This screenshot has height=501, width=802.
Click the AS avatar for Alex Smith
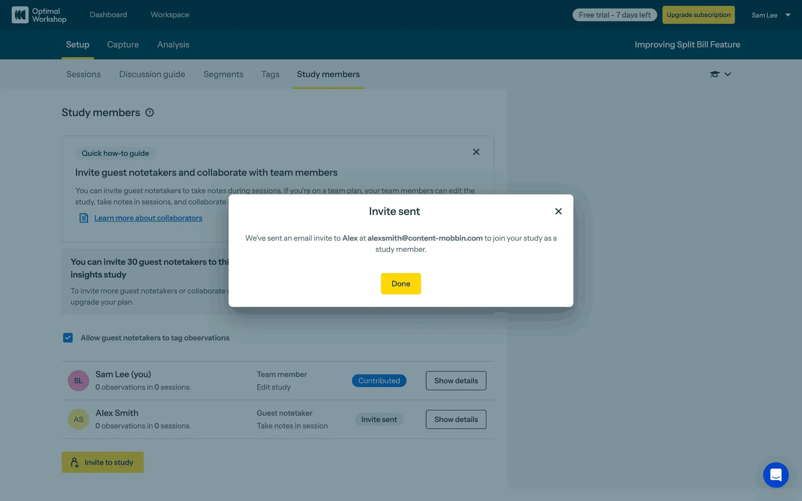click(x=79, y=419)
